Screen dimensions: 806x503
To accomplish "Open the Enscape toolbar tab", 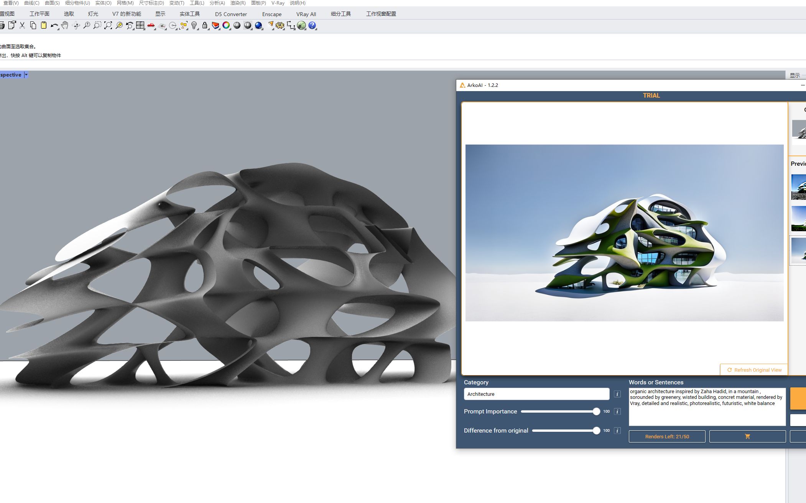I will point(271,14).
